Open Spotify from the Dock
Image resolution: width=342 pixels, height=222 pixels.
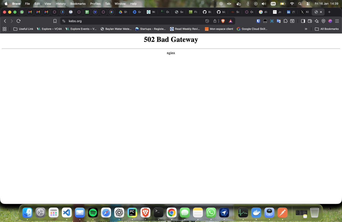tap(93, 212)
